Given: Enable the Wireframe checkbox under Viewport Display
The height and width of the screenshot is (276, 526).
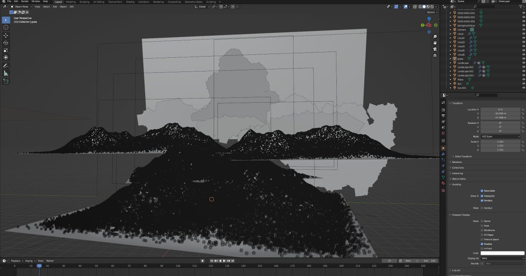Looking at the screenshot, I should tap(482, 230).
